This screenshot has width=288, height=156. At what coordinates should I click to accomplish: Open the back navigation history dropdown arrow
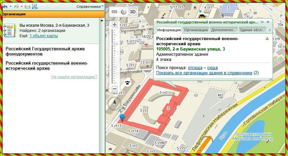[x=10, y=6]
